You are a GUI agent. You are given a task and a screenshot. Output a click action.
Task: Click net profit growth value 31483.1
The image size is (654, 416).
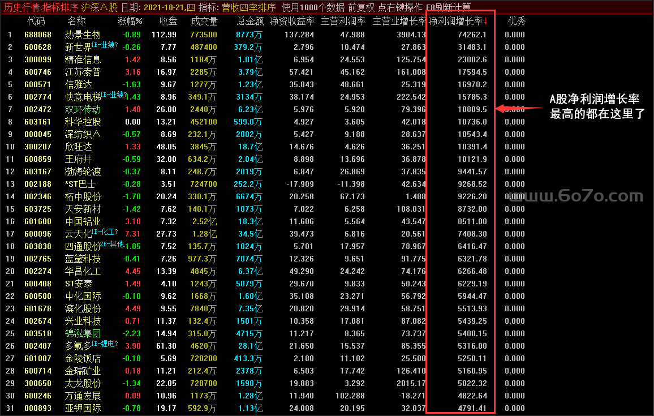472,47
